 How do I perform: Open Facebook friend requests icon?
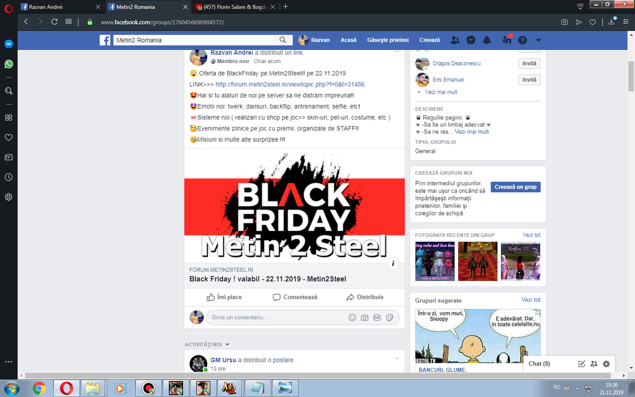coord(455,40)
